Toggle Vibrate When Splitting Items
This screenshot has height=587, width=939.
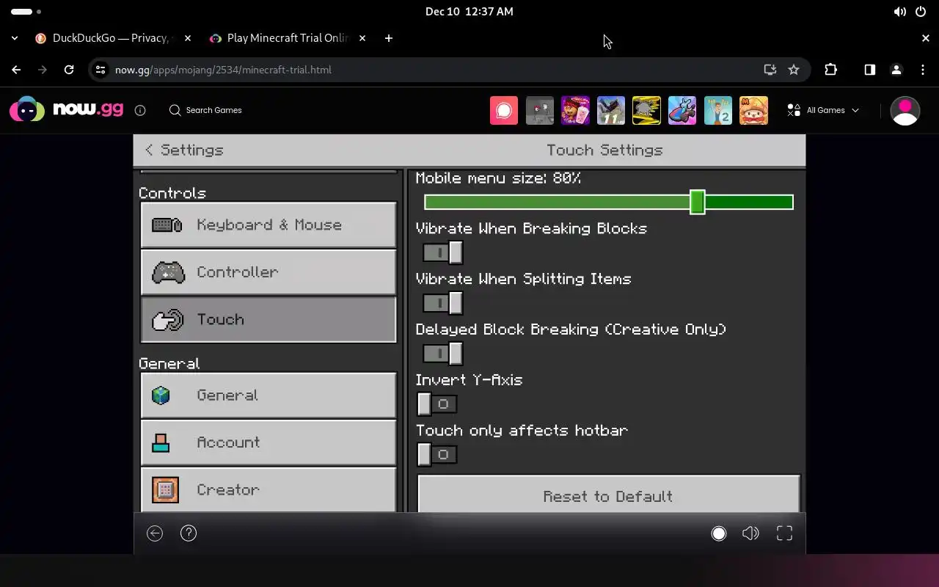pyautogui.click(x=442, y=303)
